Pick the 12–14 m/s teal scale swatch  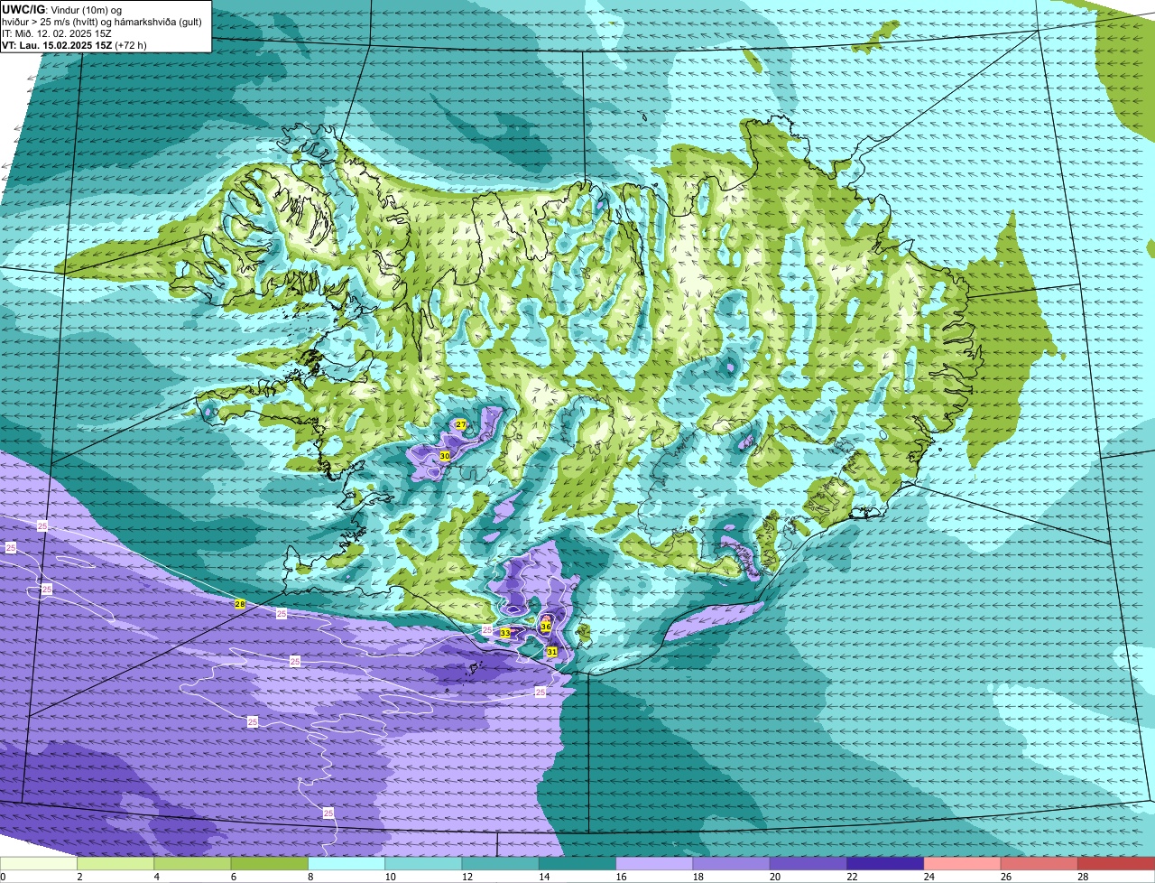[x=501, y=863]
